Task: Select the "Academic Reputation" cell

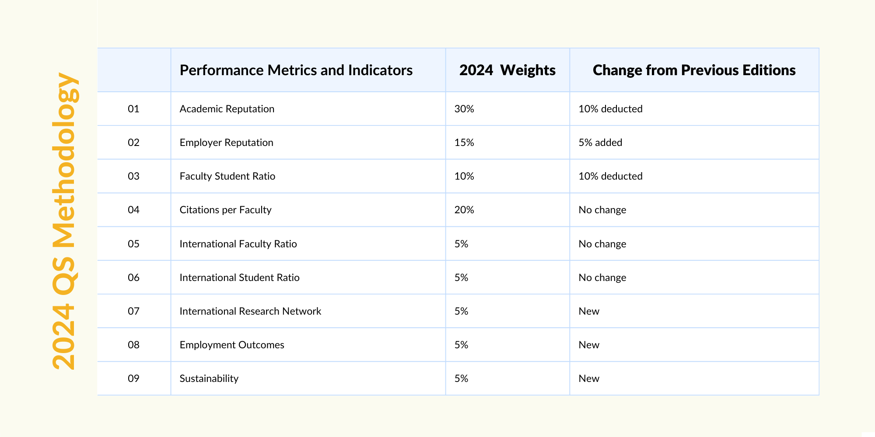Action: tap(227, 109)
